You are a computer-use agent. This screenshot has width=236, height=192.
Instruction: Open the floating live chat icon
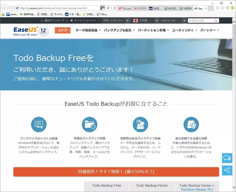(x=227, y=158)
